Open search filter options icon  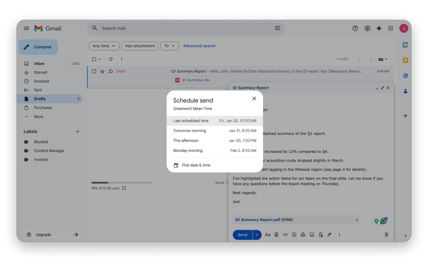(x=278, y=28)
